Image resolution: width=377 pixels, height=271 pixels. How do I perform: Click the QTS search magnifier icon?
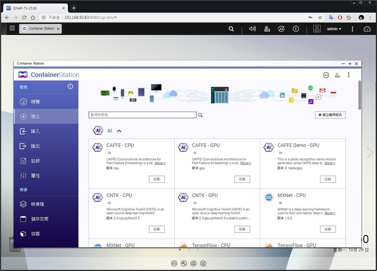click(231, 29)
